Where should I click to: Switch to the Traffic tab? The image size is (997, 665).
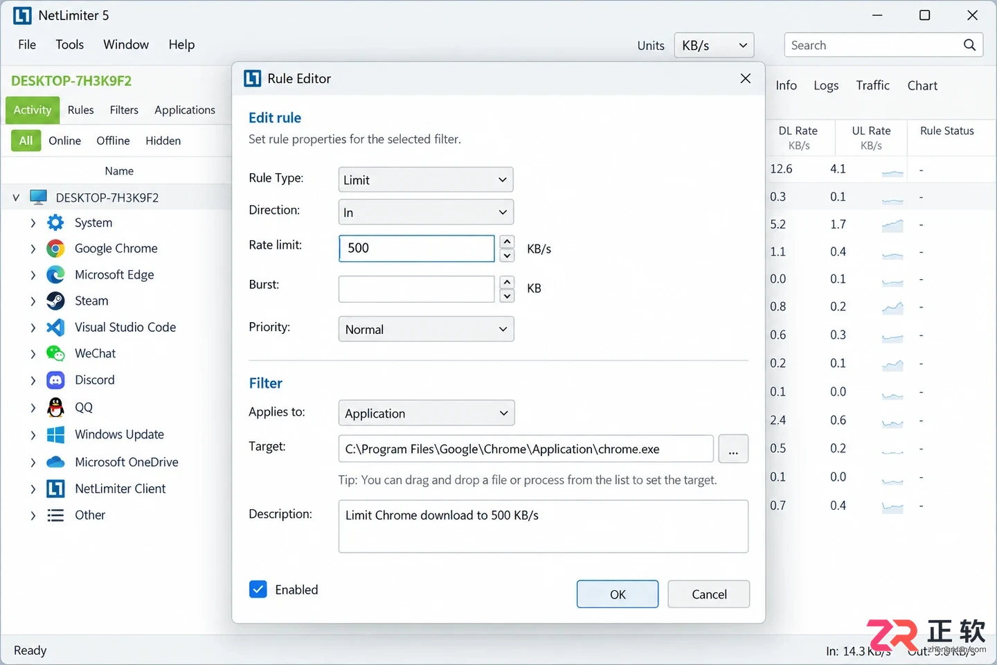(x=872, y=85)
